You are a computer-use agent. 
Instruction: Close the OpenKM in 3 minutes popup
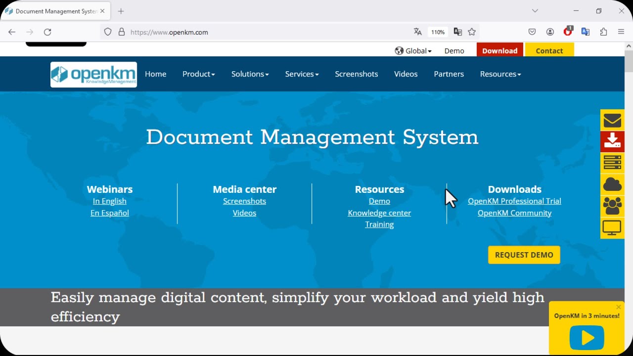(618, 307)
